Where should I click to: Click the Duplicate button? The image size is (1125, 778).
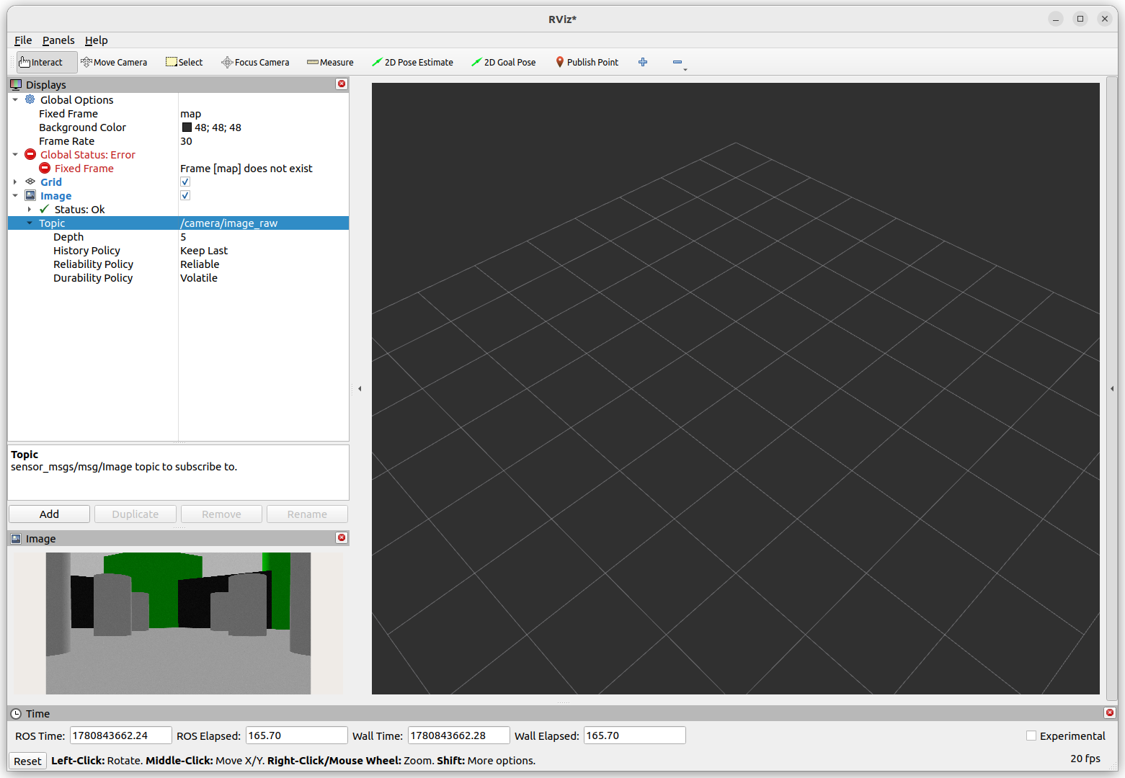(x=135, y=514)
